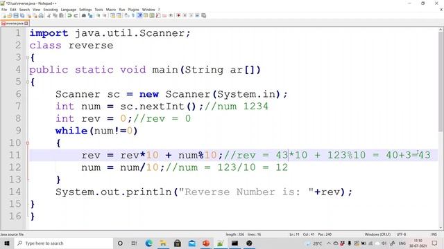Open the Plugins menu
The width and height of the screenshot is (444, 249).
pos(133,10)
